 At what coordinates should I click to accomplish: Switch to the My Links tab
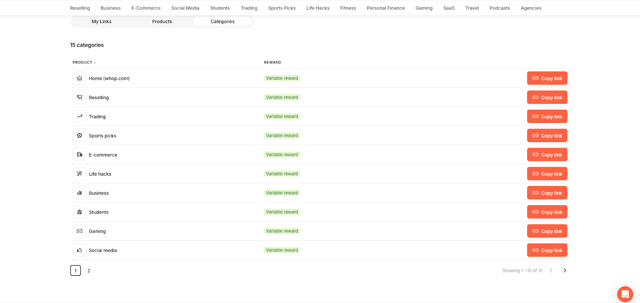102,22
